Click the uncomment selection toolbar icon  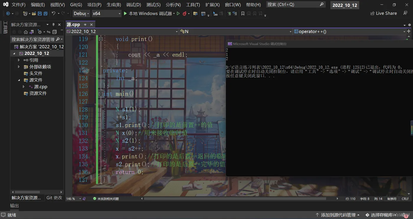point(235,14)
